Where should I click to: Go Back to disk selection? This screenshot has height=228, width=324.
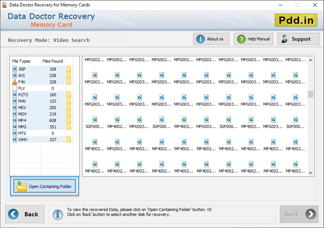pos(25,214)
